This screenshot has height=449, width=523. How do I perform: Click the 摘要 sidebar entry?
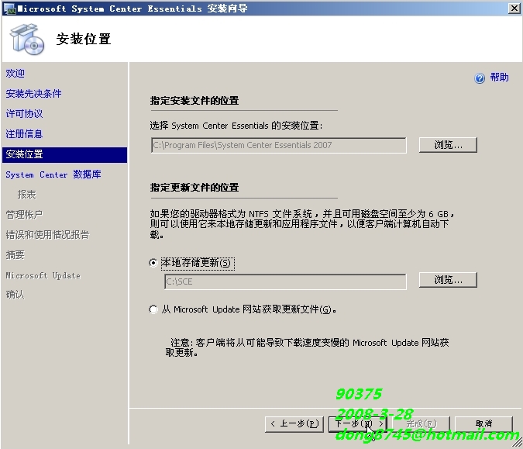(x=15, y=255)
